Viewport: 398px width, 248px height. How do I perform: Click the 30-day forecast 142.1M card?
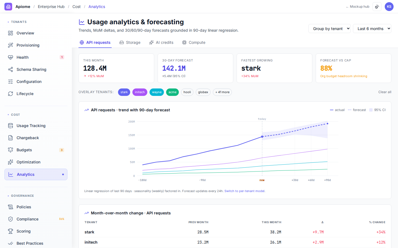[x=195, y=68]
